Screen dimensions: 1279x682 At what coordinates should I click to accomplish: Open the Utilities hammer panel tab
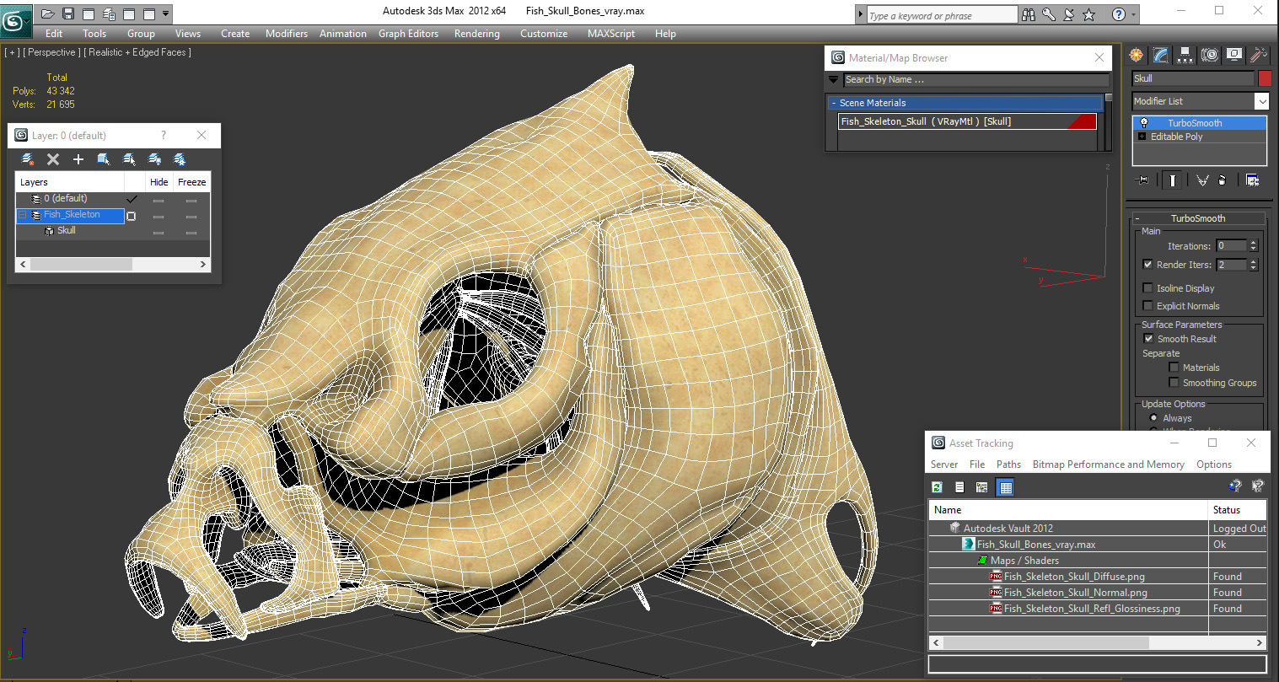pos(1259,56)
